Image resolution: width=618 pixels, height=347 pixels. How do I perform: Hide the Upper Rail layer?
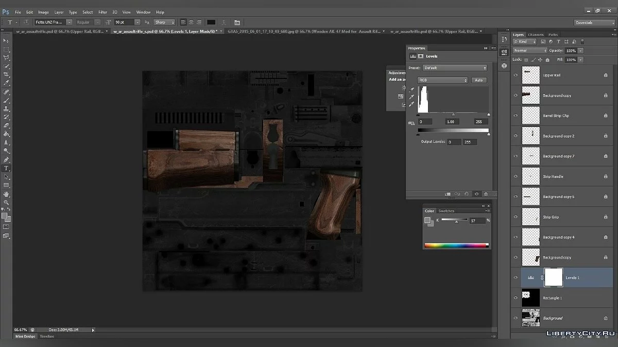pos(516,75)
